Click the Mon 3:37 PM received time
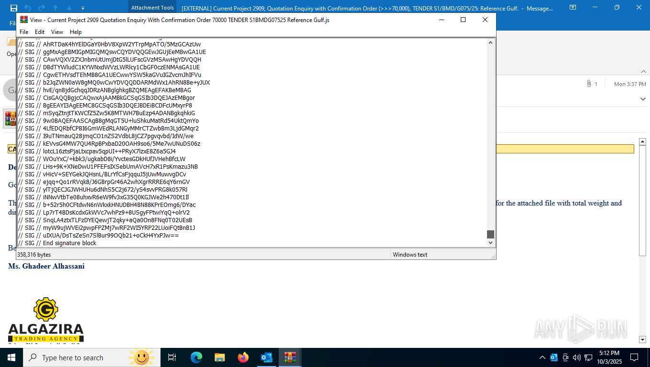Image resolution: width=650 pixels, height=367 pixels. point(630,84)
